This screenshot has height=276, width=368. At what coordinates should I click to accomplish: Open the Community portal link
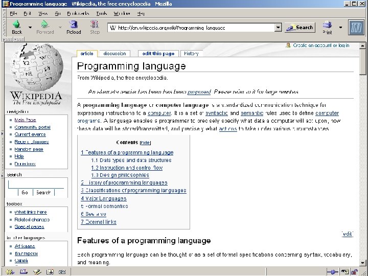coord(32,127)
